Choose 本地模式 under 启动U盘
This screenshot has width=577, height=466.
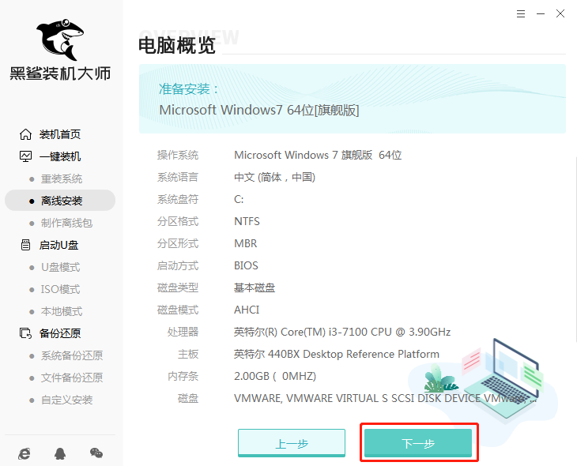[x=61, y=311]
